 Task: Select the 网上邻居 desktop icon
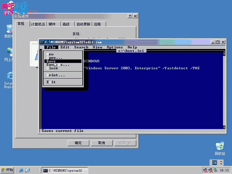9,54
